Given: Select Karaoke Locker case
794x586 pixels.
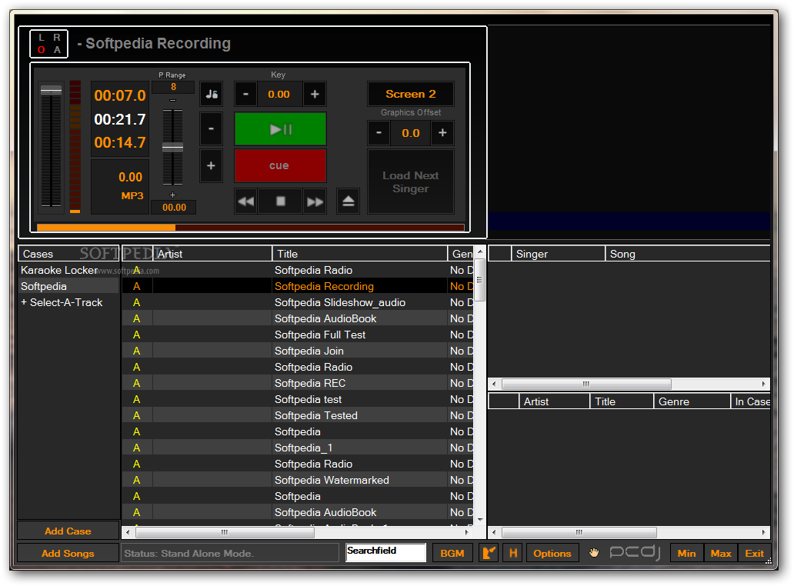Looking at the screenshot, I should [x=68, y=270].
